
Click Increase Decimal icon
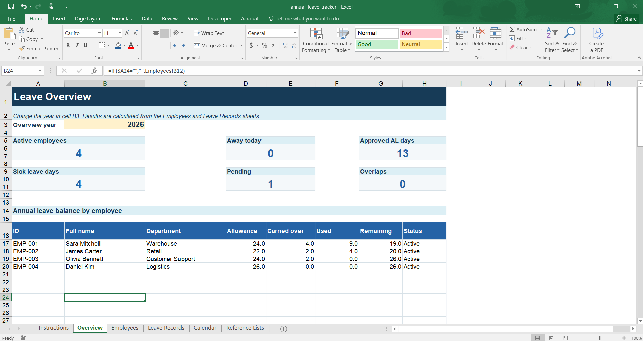coord(285,45)
